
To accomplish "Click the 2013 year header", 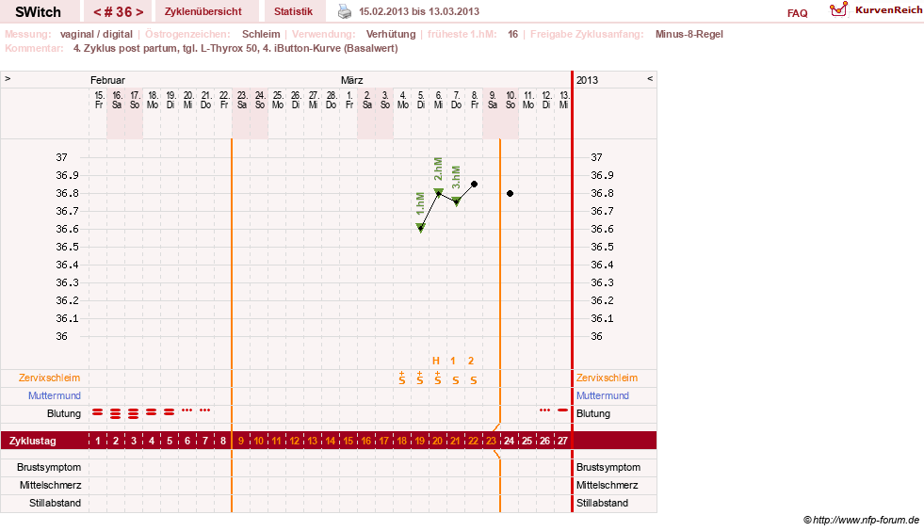I will tap(587, 80).
